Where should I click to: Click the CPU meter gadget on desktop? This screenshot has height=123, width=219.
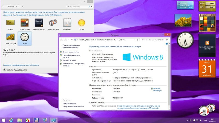(207, 110)
